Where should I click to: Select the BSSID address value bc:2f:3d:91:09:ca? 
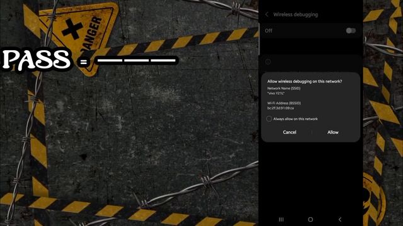tap(280, 108)
